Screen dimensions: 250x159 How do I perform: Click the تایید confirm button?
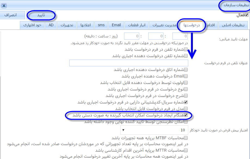pyautogui.click(x=41, y=15)
